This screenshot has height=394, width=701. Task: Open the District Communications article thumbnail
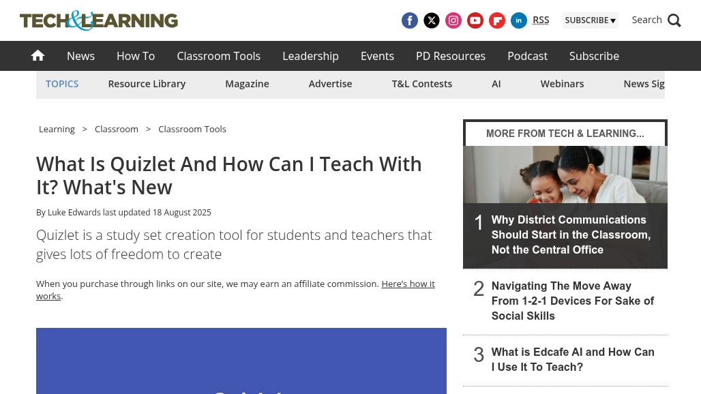[565, 175]
